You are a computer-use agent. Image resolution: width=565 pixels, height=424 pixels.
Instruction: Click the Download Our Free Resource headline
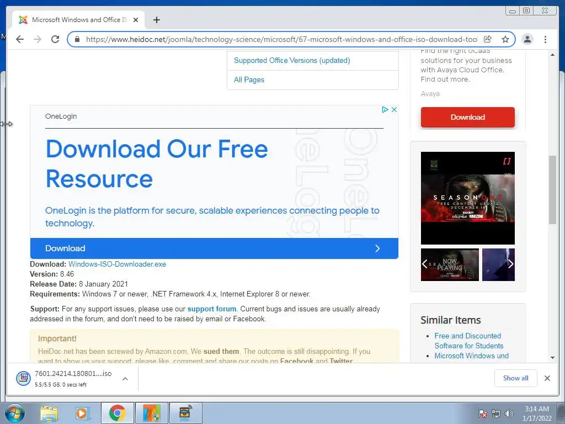tap(157, 163)
